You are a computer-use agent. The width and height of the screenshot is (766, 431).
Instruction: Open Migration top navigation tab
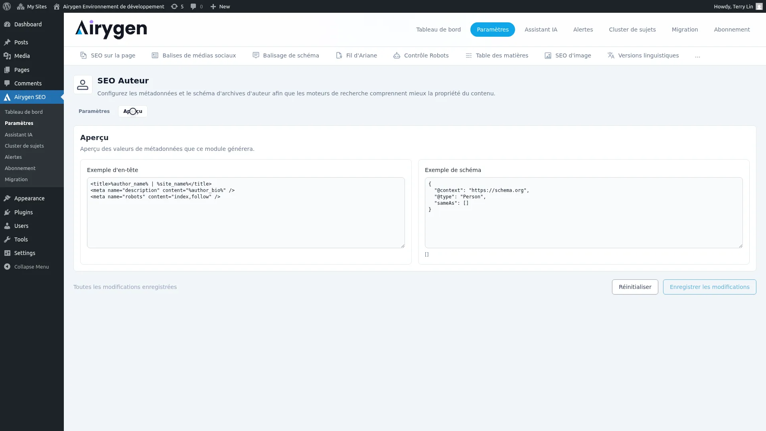click(x=685, y=30)
